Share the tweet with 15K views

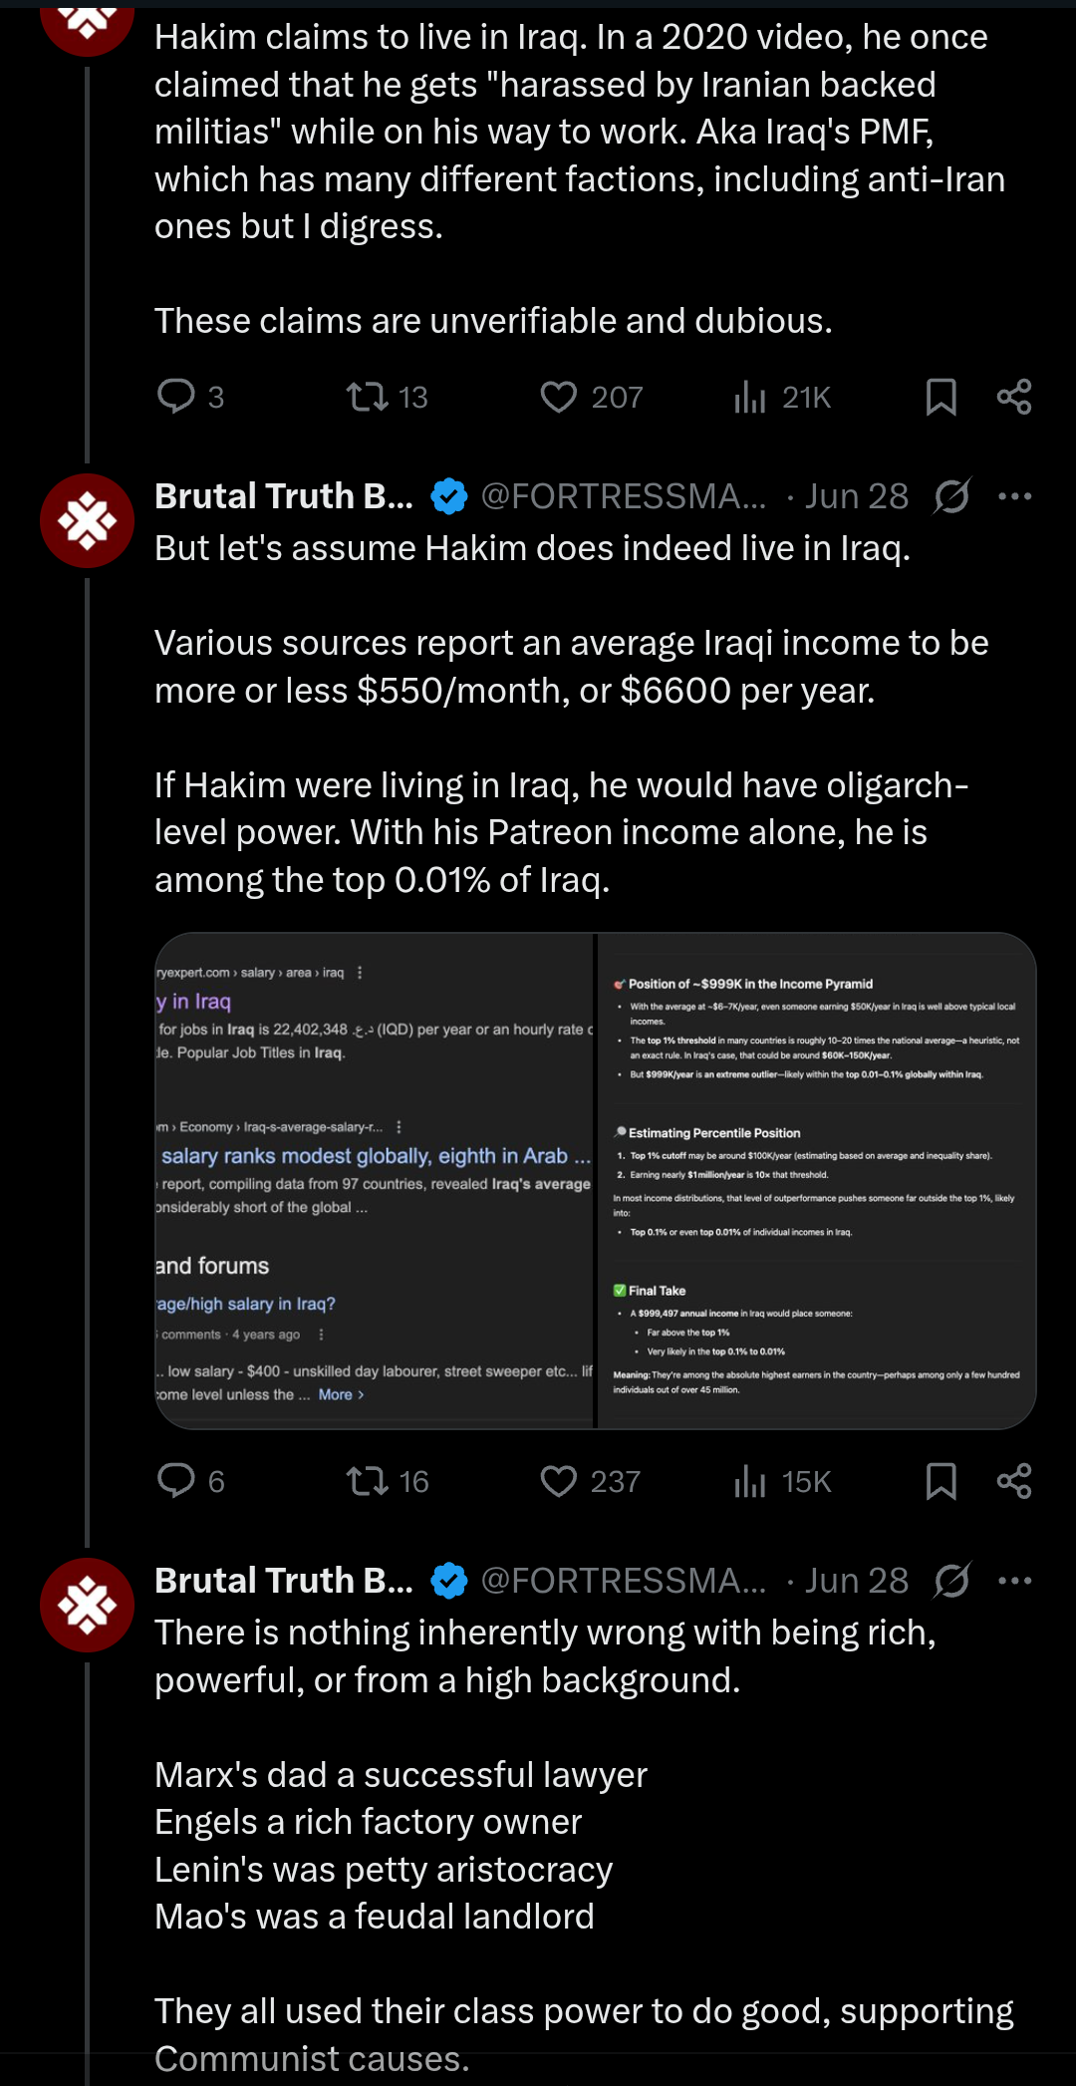[1014, 1482]
